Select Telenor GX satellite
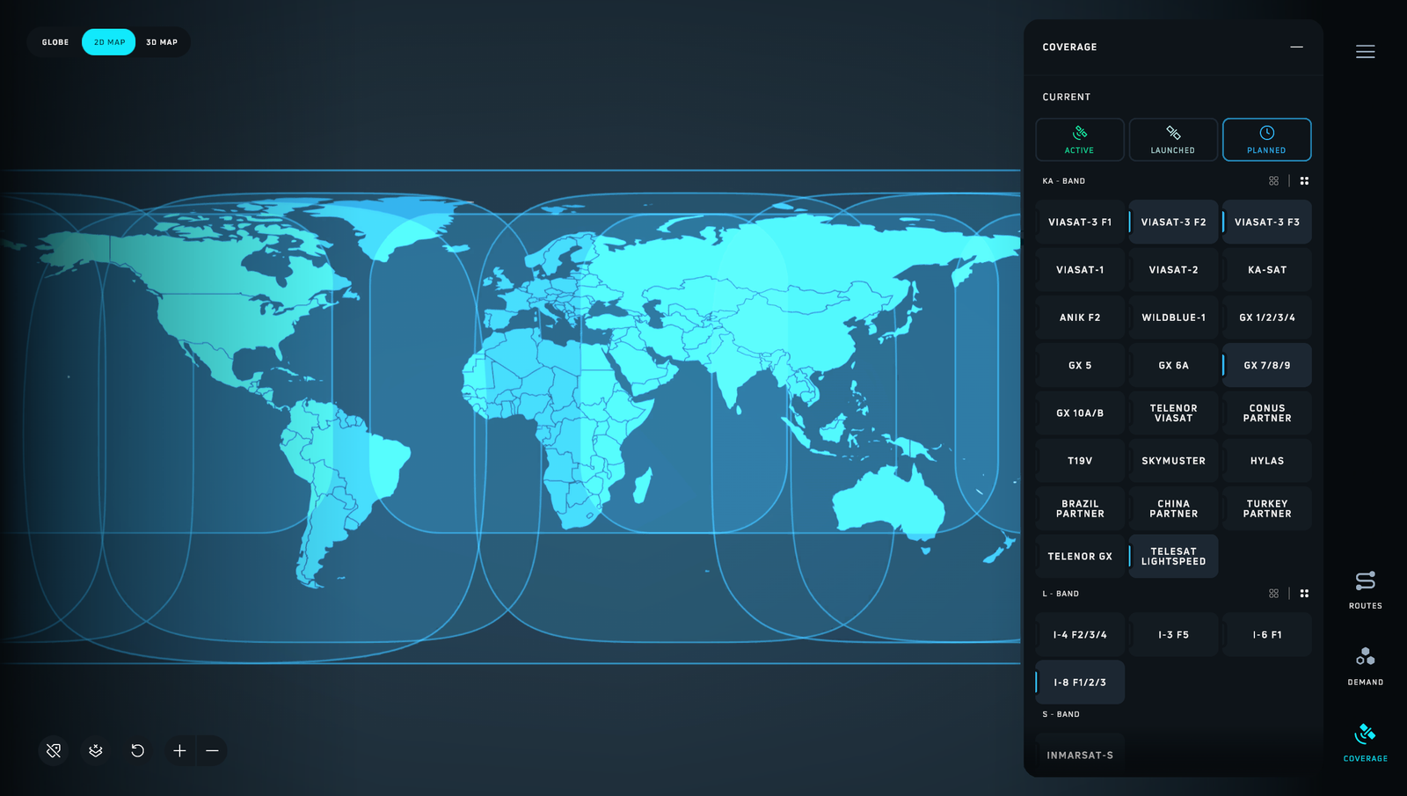1407x796 pixels. click(1080, 556)
